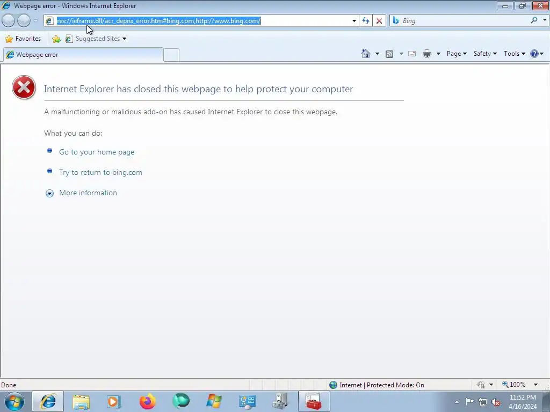Screen dimensions: 550x412
Task: Click the Add to Favorites bar icon
Action: [56, 39]
